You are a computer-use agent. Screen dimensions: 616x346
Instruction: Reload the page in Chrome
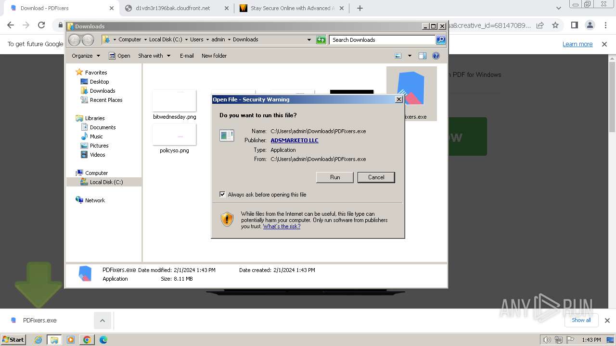(x=41, y=25)
